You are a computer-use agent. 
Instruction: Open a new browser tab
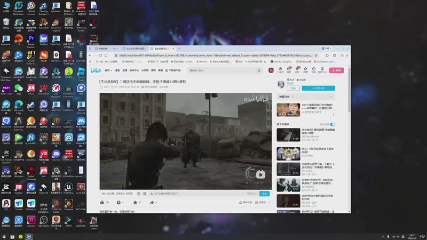(x=179, y=49)
